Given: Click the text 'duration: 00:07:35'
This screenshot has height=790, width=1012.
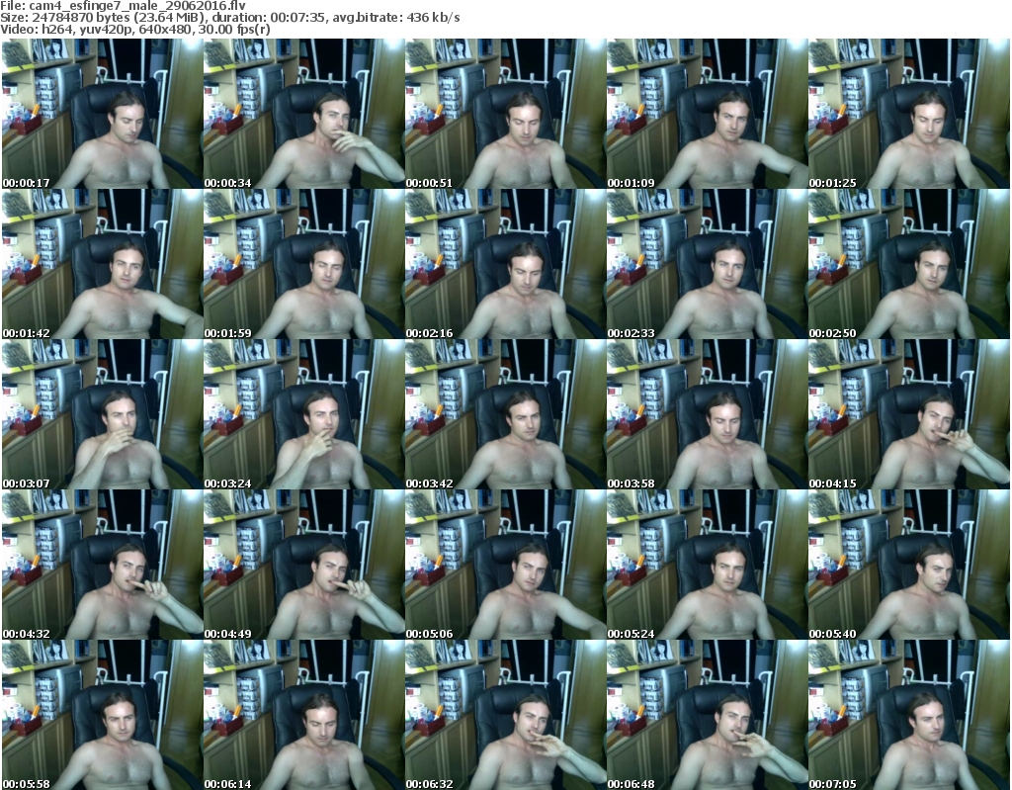Looking at the screenshot, I should pyautogui.click(x=267, y=18).
